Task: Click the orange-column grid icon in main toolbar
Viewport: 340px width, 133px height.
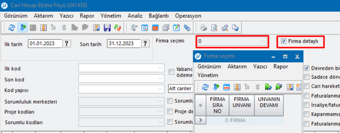Action: pyautogui.click(x=43, y=28)
